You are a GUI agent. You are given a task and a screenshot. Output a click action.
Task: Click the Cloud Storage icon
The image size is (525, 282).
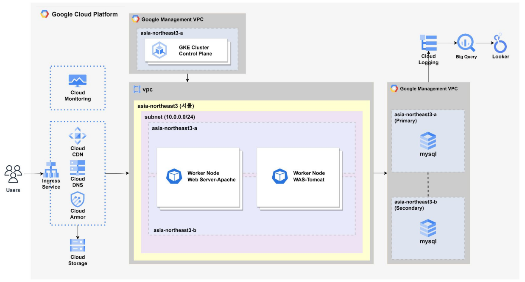click(x=78, y=245)
